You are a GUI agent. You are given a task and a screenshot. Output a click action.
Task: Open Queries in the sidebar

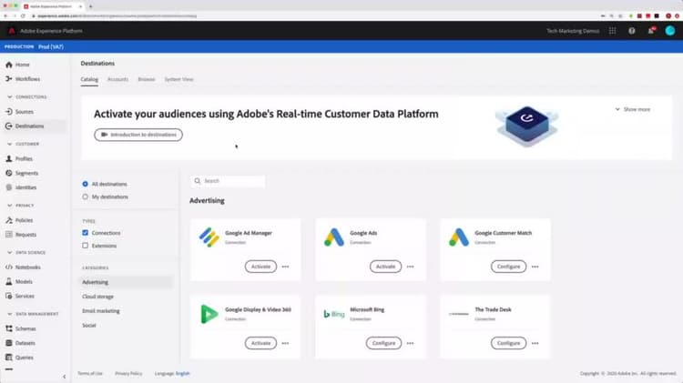click(20, 358)
